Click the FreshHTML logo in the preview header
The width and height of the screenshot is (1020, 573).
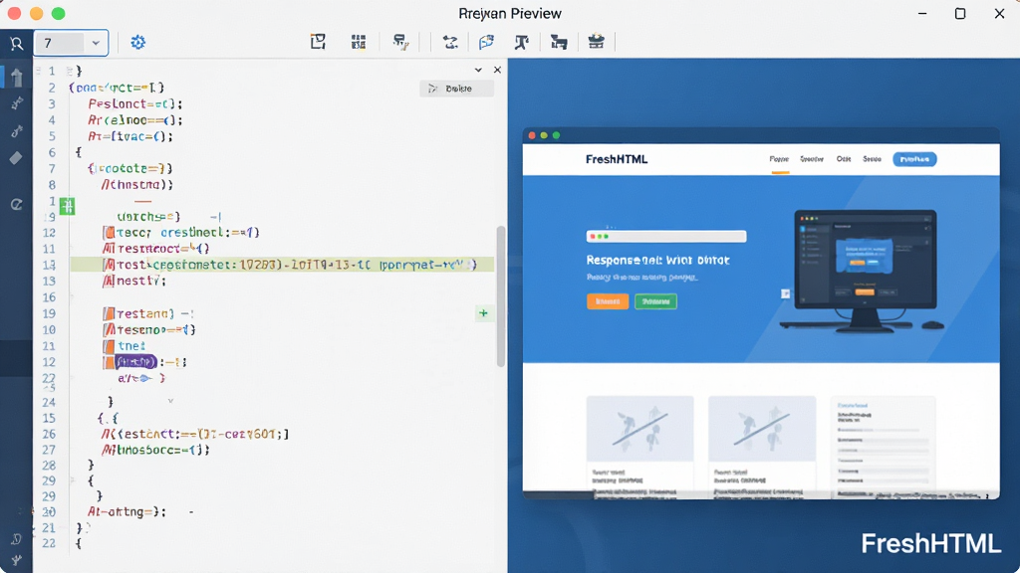(617, 159)
